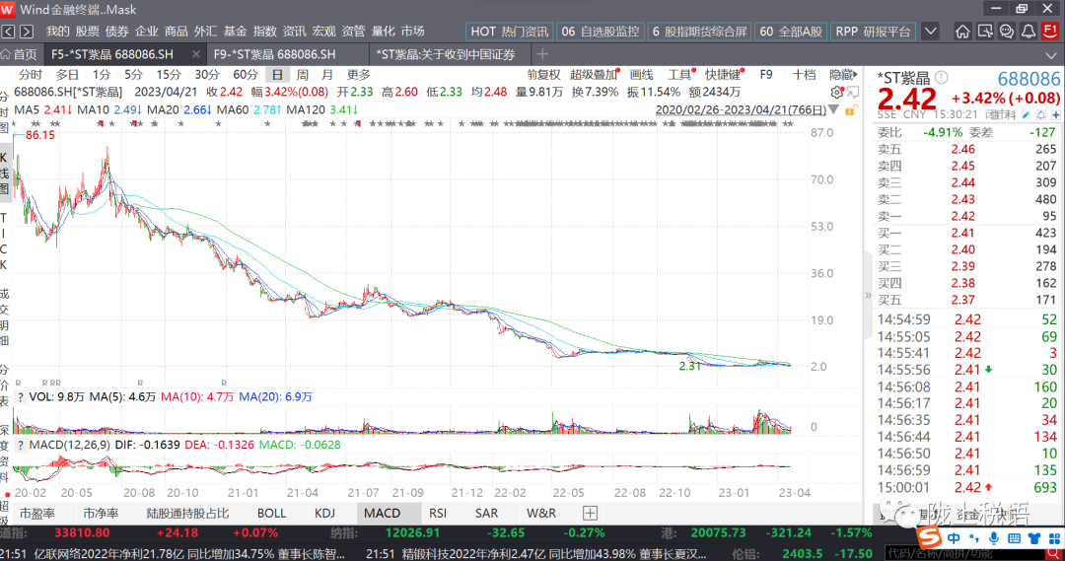1065x561 pixels.
Task: Open the notifications bell icon
Action: tap(1029, 32)
